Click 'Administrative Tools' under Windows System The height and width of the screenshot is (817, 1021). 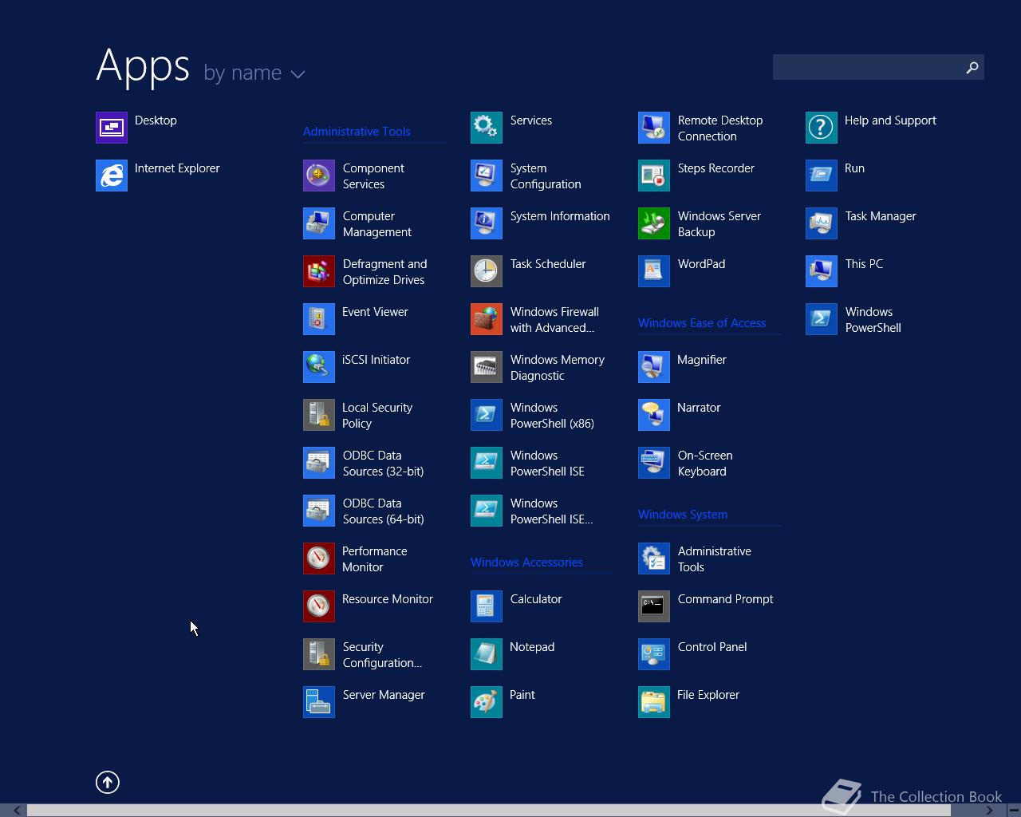click(x=715, y=559)
